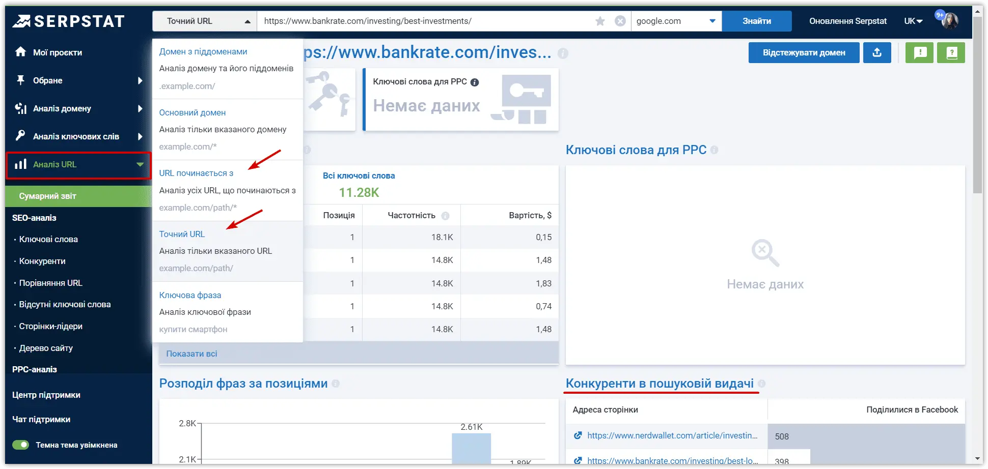
Task: Expand the Аналіз ключових слів submenu arrow
Action: [140, 136]
